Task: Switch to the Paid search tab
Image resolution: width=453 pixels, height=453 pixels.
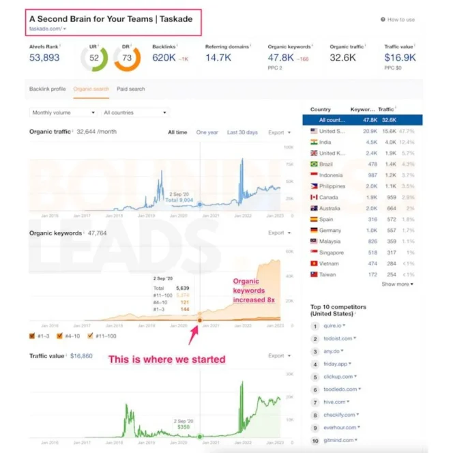Action: [x=130, y=89]
